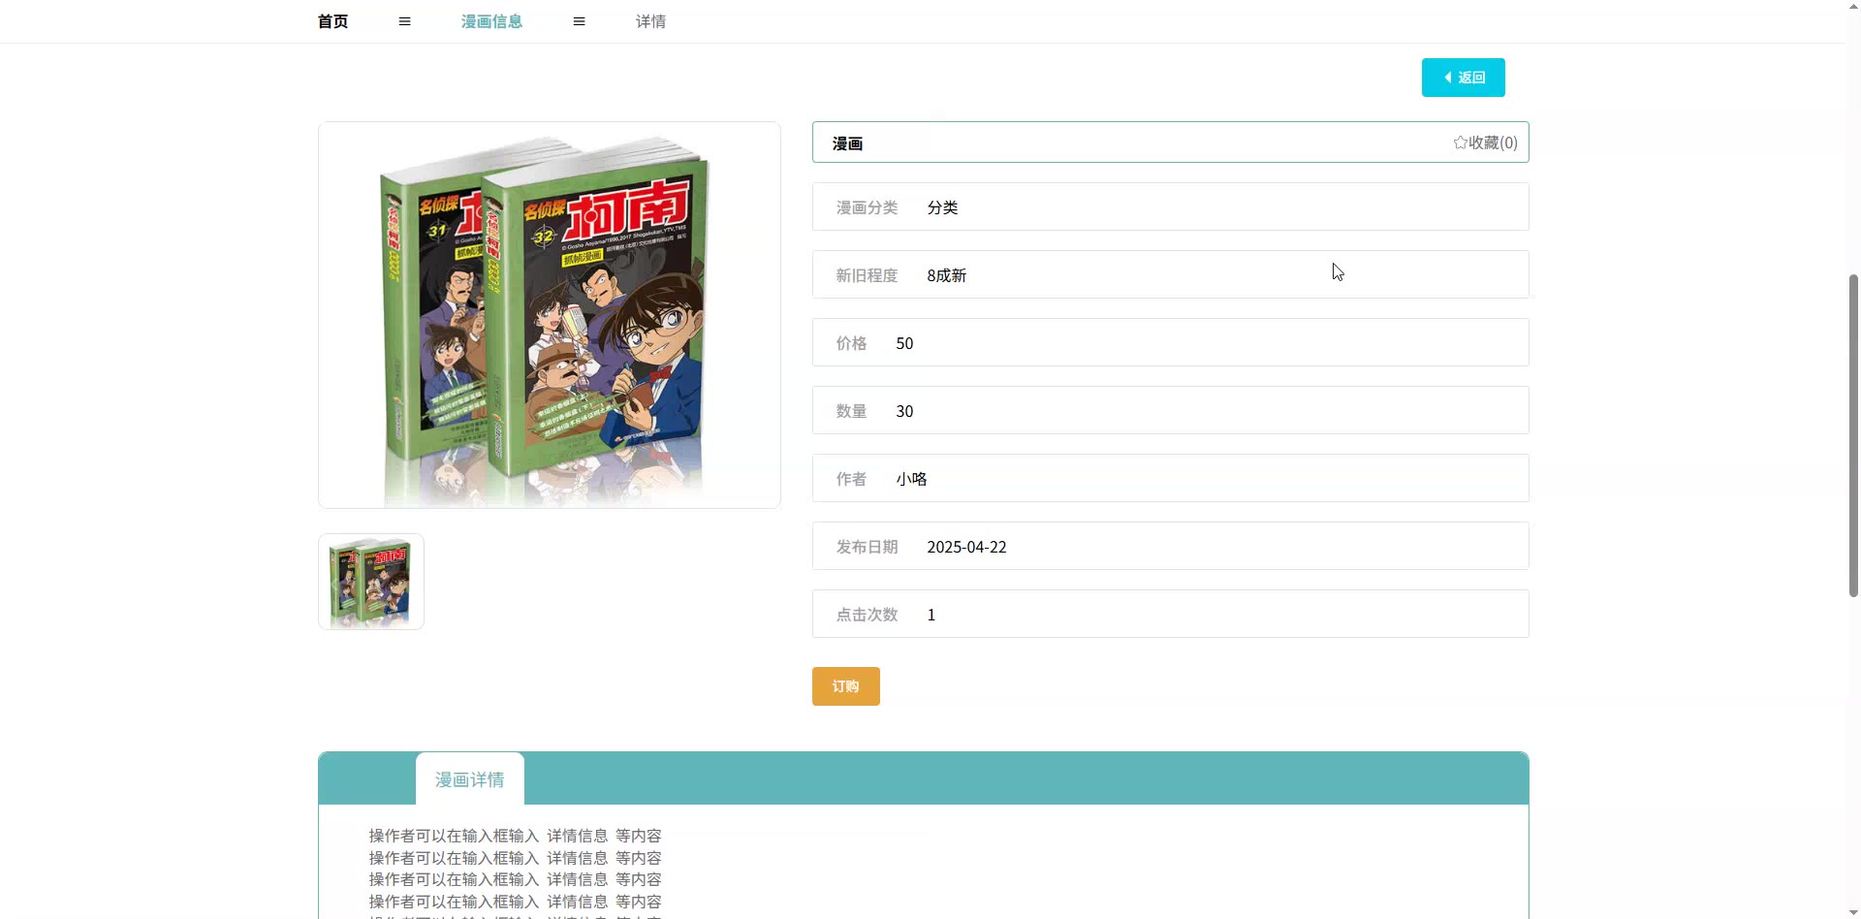Viewport: 1861px width, 919px height.
Task: Click the author name 小咯
Action: [x=912, y=479]
